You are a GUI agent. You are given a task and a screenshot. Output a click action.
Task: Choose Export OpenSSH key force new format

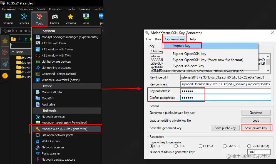(210, 60)
